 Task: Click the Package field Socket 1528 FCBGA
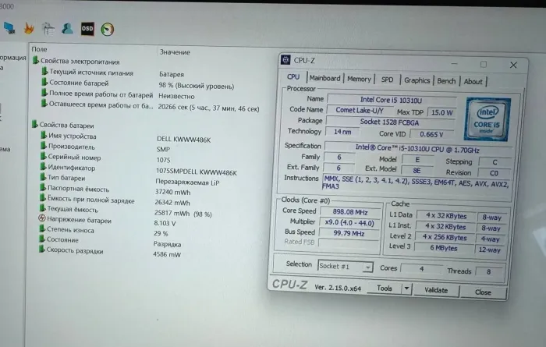click(x=390, y=122)
